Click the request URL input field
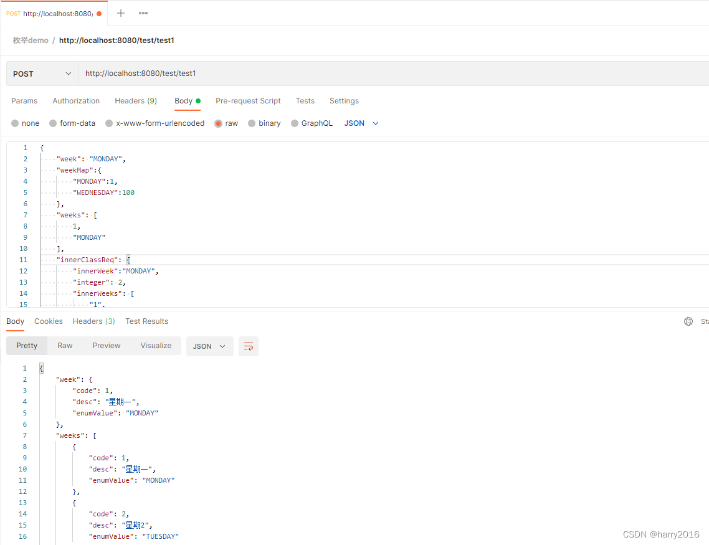 [249, 73]
